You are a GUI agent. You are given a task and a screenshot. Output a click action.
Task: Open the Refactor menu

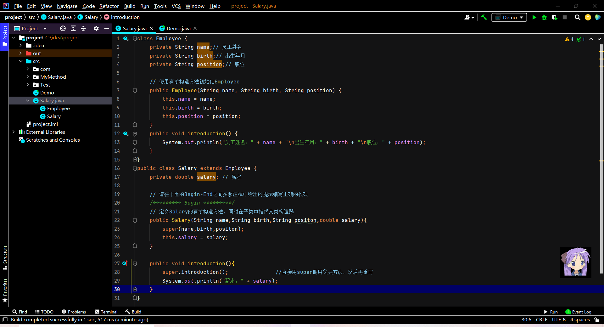[109, 6]
